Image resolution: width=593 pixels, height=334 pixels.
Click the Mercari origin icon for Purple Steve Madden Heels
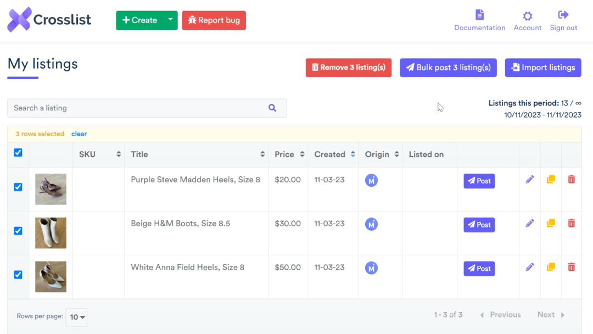coord(371,180)
